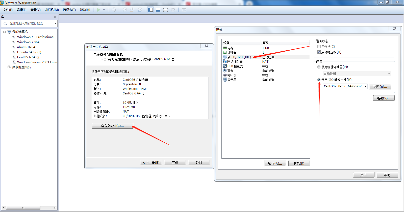Click the library scrollbar right arrow
This screenshot has height=212, width=404.
[55, 208]
